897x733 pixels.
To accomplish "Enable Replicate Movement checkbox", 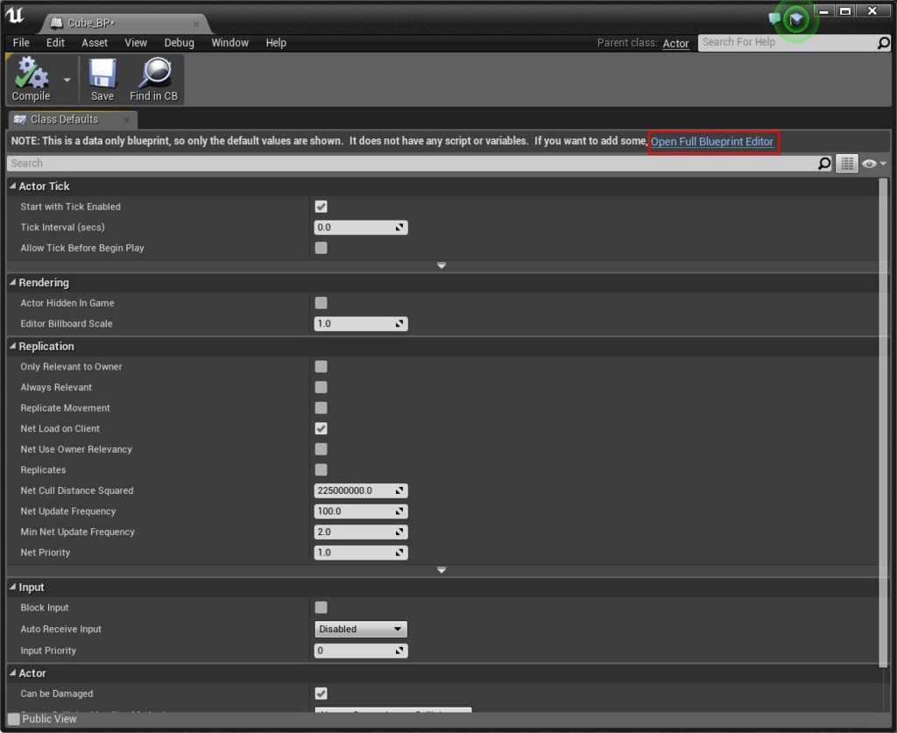I will [x=321, y=408].
